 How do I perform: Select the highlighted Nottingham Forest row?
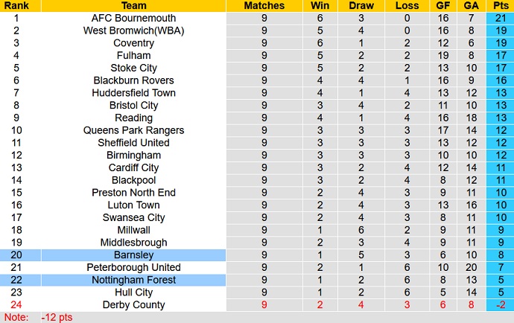(134, 280)
